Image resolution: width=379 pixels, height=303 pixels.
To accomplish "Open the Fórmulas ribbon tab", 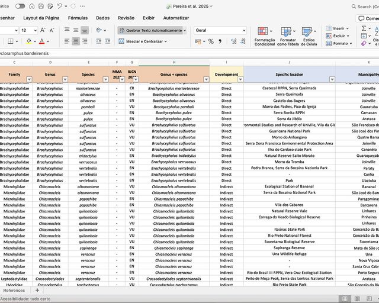I will click(x=78, y=18).
